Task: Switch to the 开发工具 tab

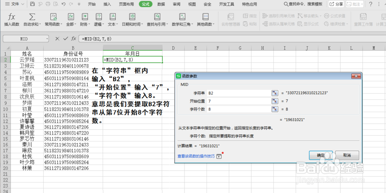Action: pyautogui.click(x=227, y=4)
